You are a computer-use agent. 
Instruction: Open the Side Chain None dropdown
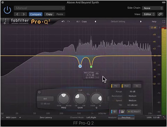point(152,8)
